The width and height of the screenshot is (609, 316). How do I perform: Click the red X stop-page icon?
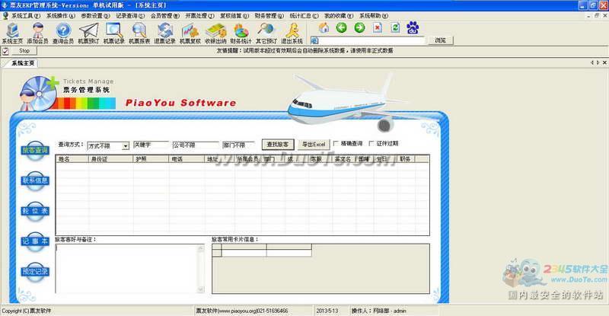pos(377,27)
